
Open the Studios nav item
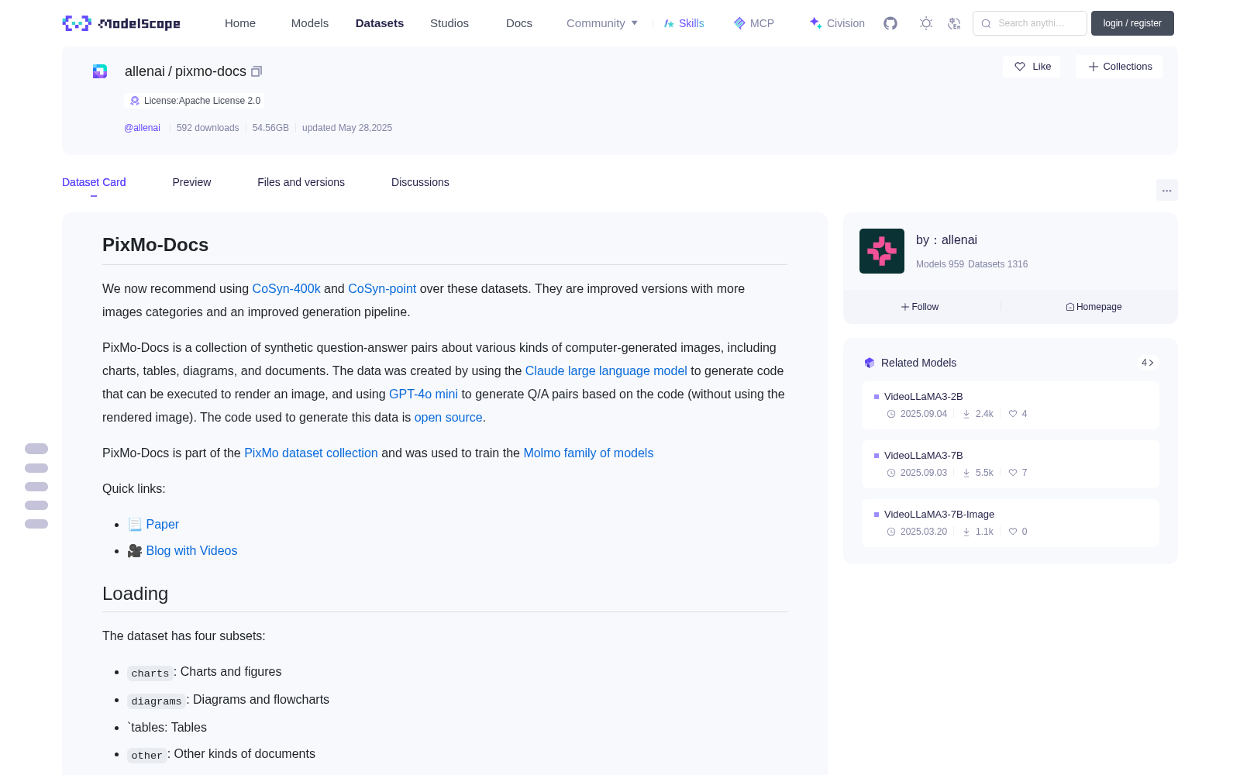point(449,23)
